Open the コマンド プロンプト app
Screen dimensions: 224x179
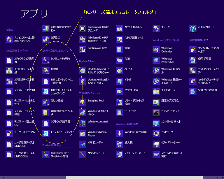156,113
